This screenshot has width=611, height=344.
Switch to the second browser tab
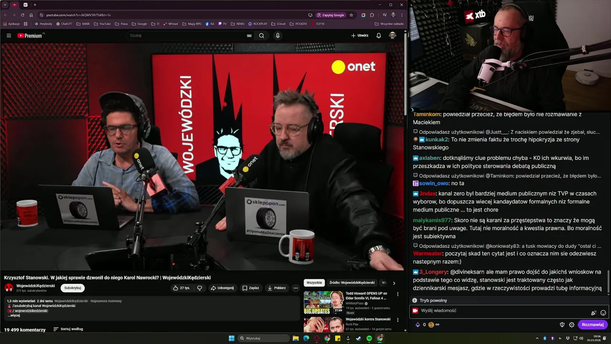pyautogui.click(x=25, y=5)
